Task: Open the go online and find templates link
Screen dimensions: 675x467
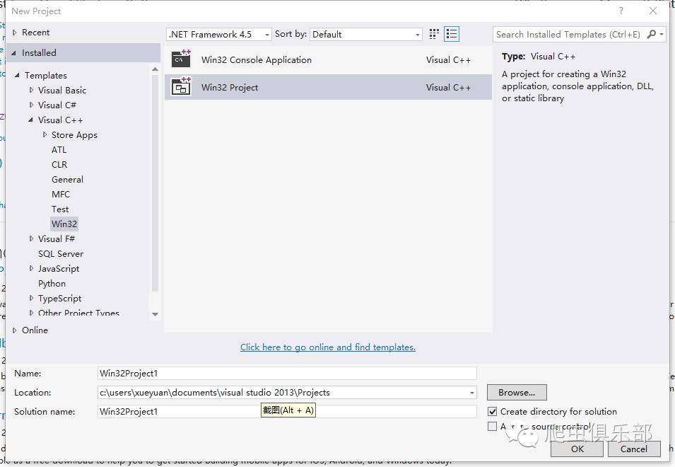Action: [327, 347]
